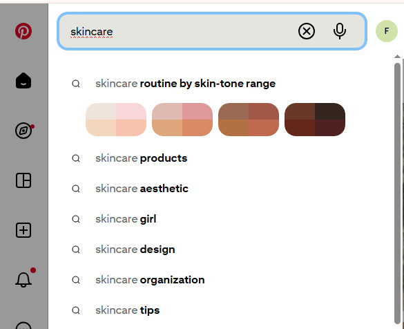Start voice search with microphone icon
Viewport: 404px width, 329px height.
coord(340,31)
